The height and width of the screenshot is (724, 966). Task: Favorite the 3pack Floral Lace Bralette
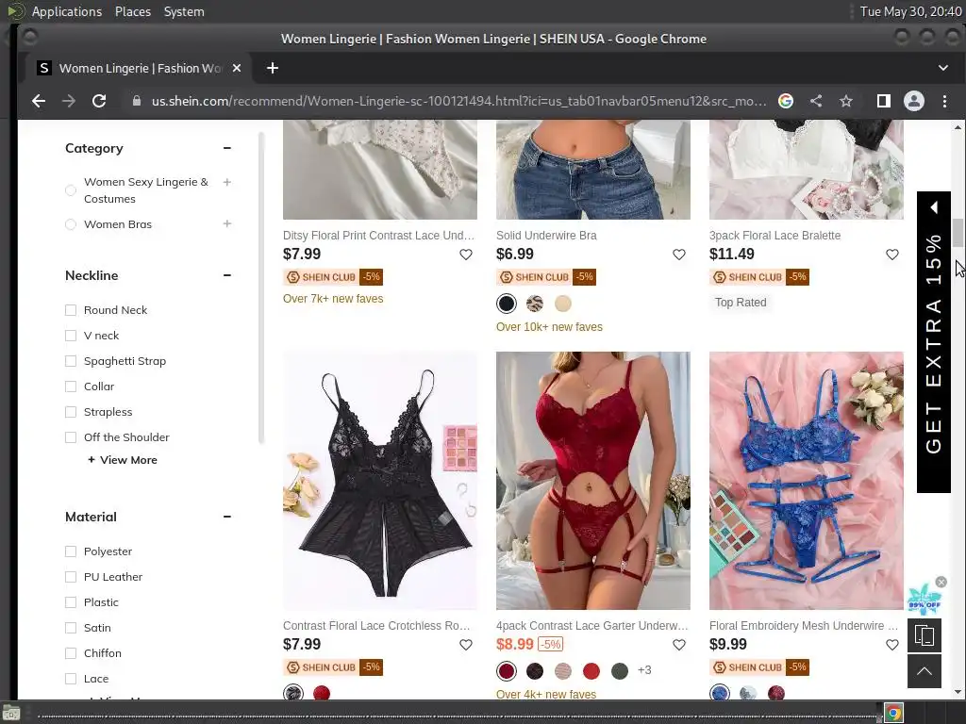[892, 255]
